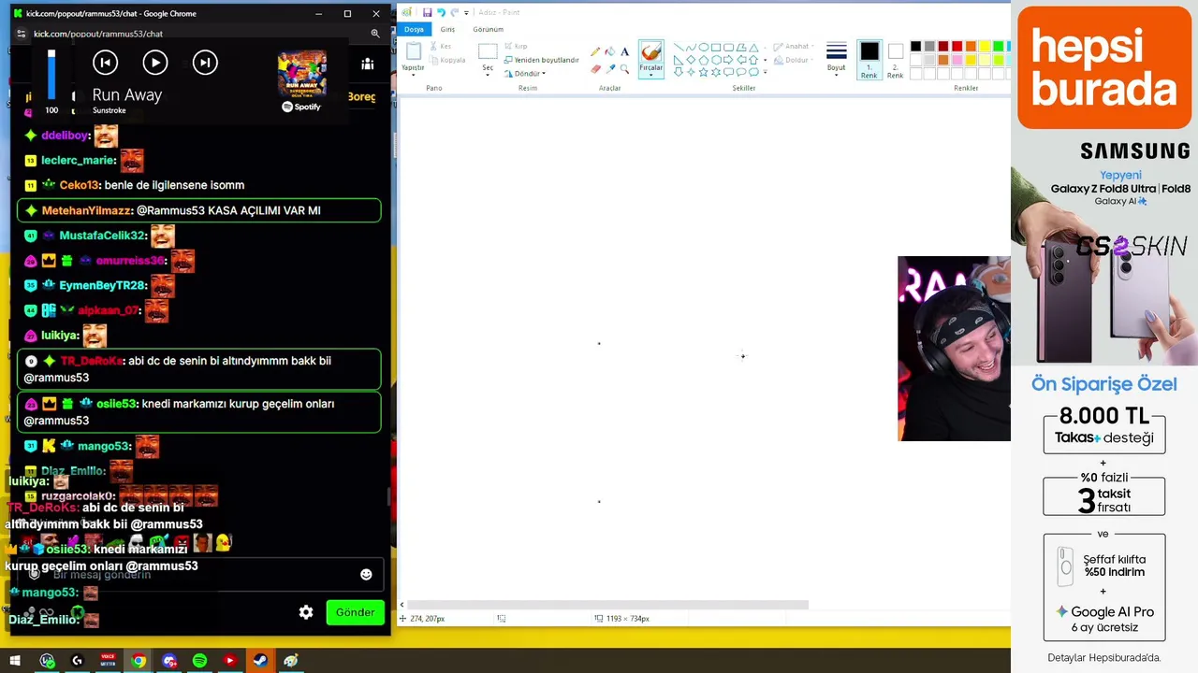This screenshot has width=1198, height=673.
Task: Choose the isosceles Triangle shape
Action: point(752,48)
